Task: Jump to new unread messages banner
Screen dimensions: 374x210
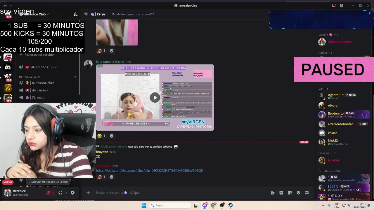Action: click(x=49, y=182)
